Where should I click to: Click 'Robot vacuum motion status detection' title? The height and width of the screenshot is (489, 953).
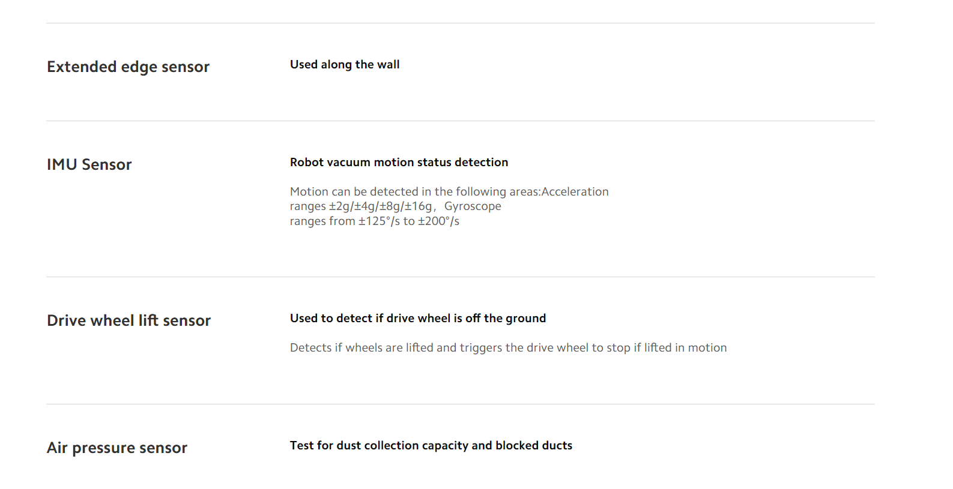click(x=399, y=162)
